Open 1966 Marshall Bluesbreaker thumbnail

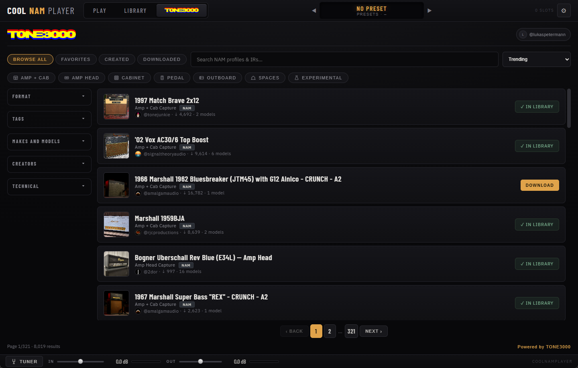click(116, 185)
